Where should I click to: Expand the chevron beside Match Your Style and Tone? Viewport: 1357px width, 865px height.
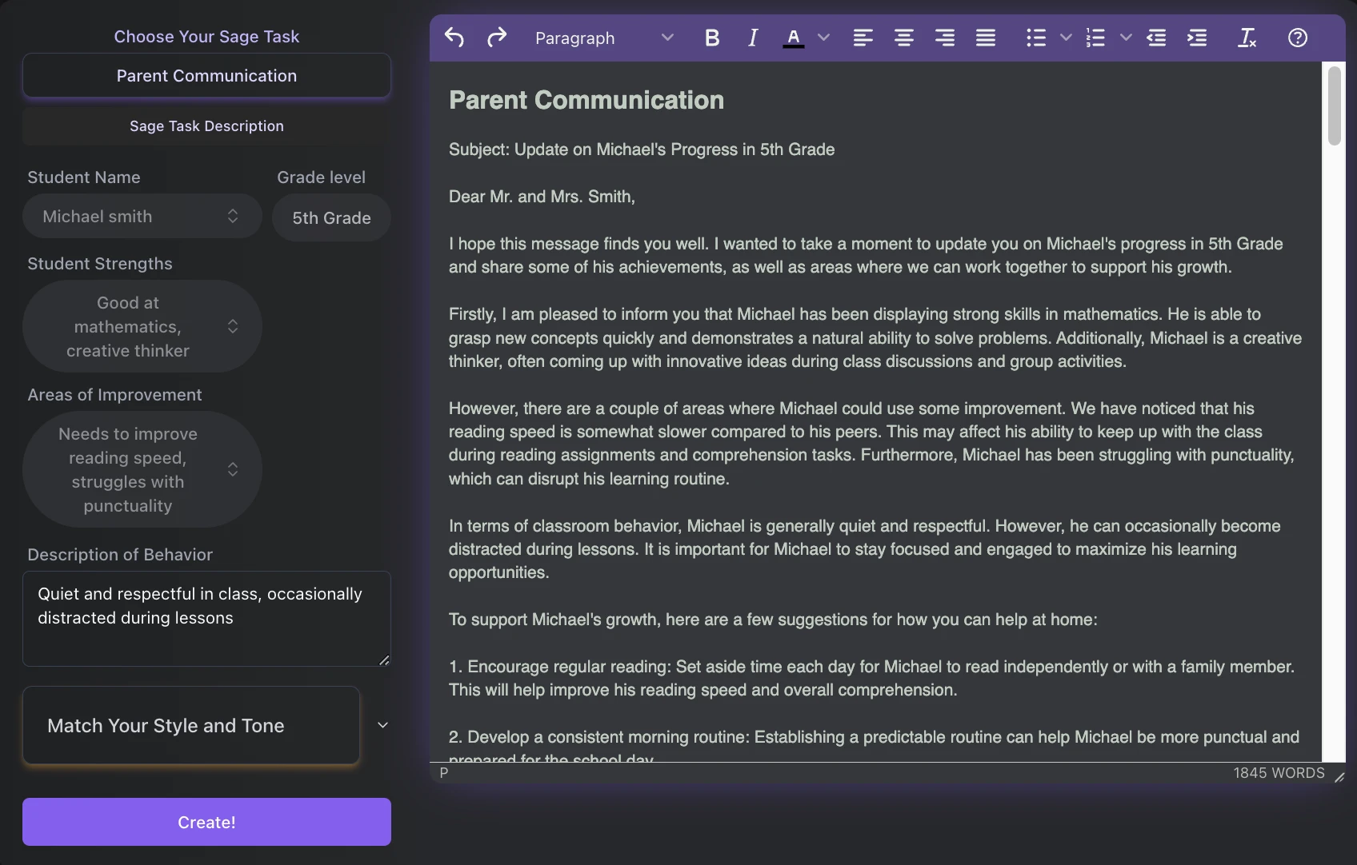point(382,725)
